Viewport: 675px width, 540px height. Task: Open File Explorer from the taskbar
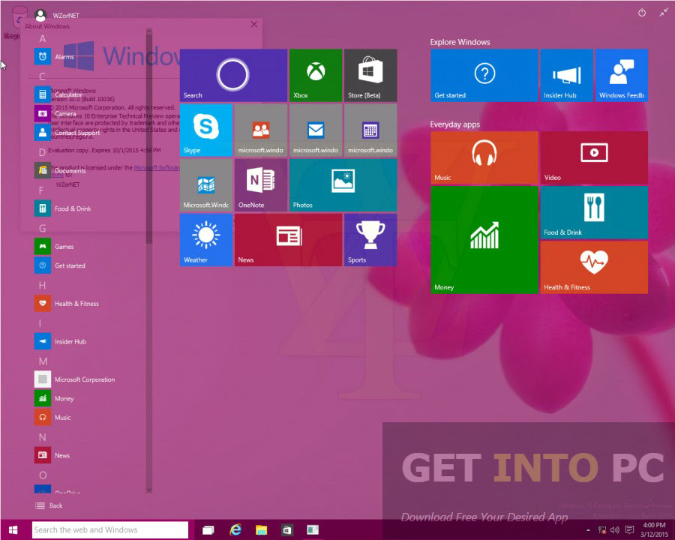pyautogui.click(x=261, y=529)
